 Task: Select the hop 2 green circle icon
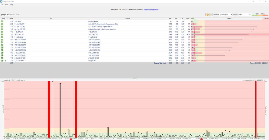click(x=2, y=24)
